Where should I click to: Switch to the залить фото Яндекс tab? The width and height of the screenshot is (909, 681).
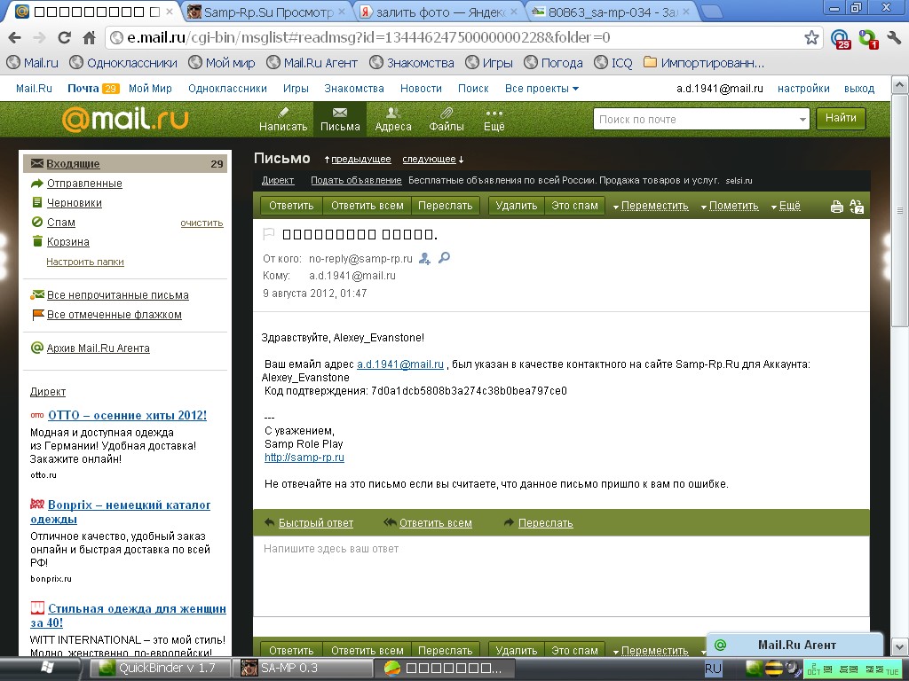tap(439, 12)
